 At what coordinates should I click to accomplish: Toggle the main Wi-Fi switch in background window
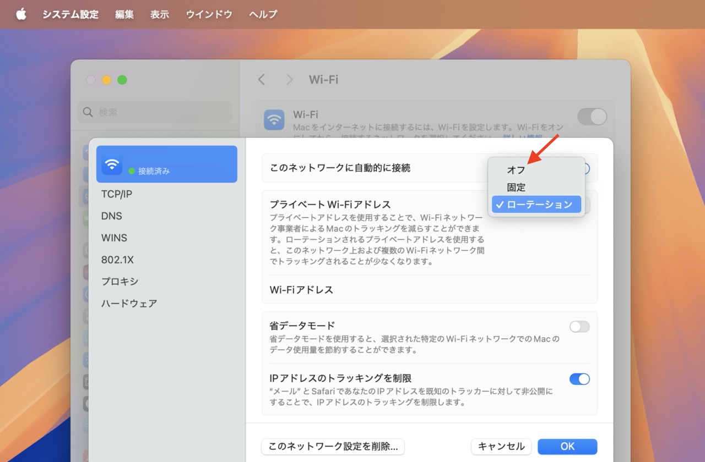point(592,117)
